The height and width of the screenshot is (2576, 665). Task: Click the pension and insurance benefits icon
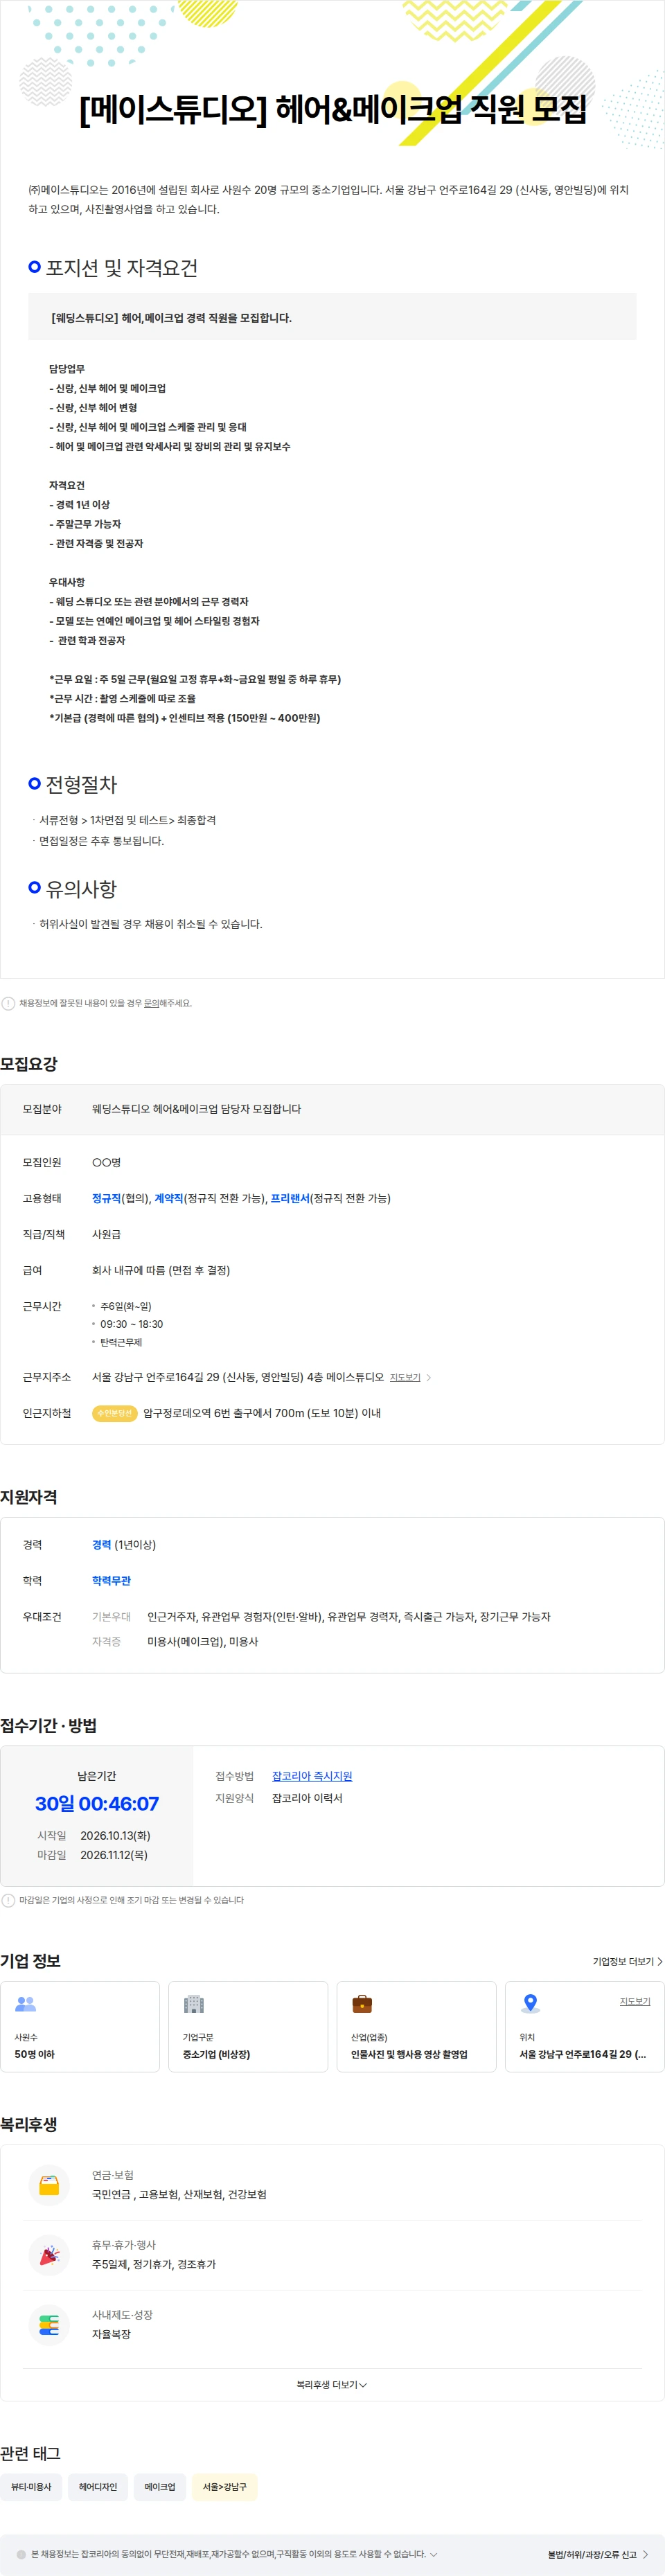point(49,2185)
